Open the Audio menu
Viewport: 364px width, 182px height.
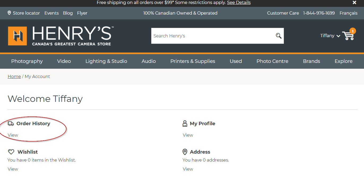149,61
